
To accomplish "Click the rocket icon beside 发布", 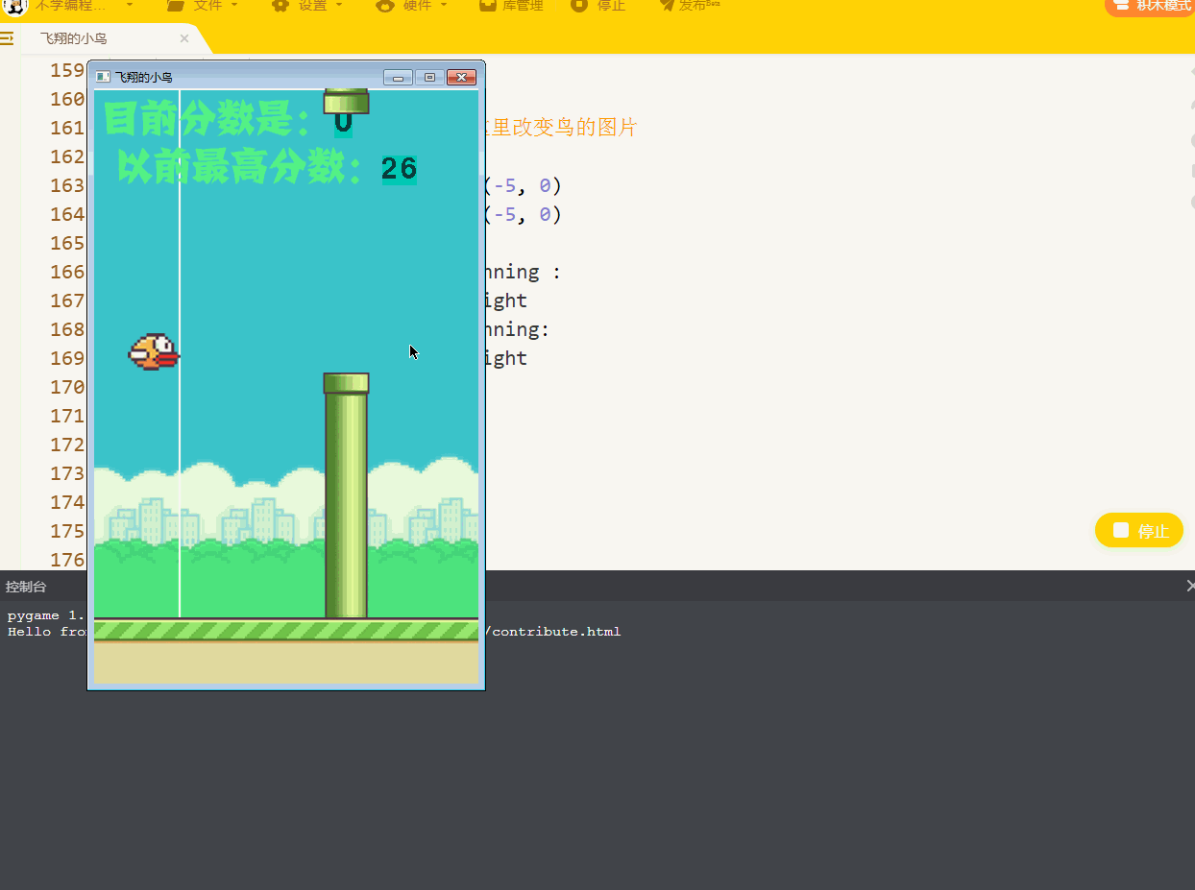I will click(667, 5).
